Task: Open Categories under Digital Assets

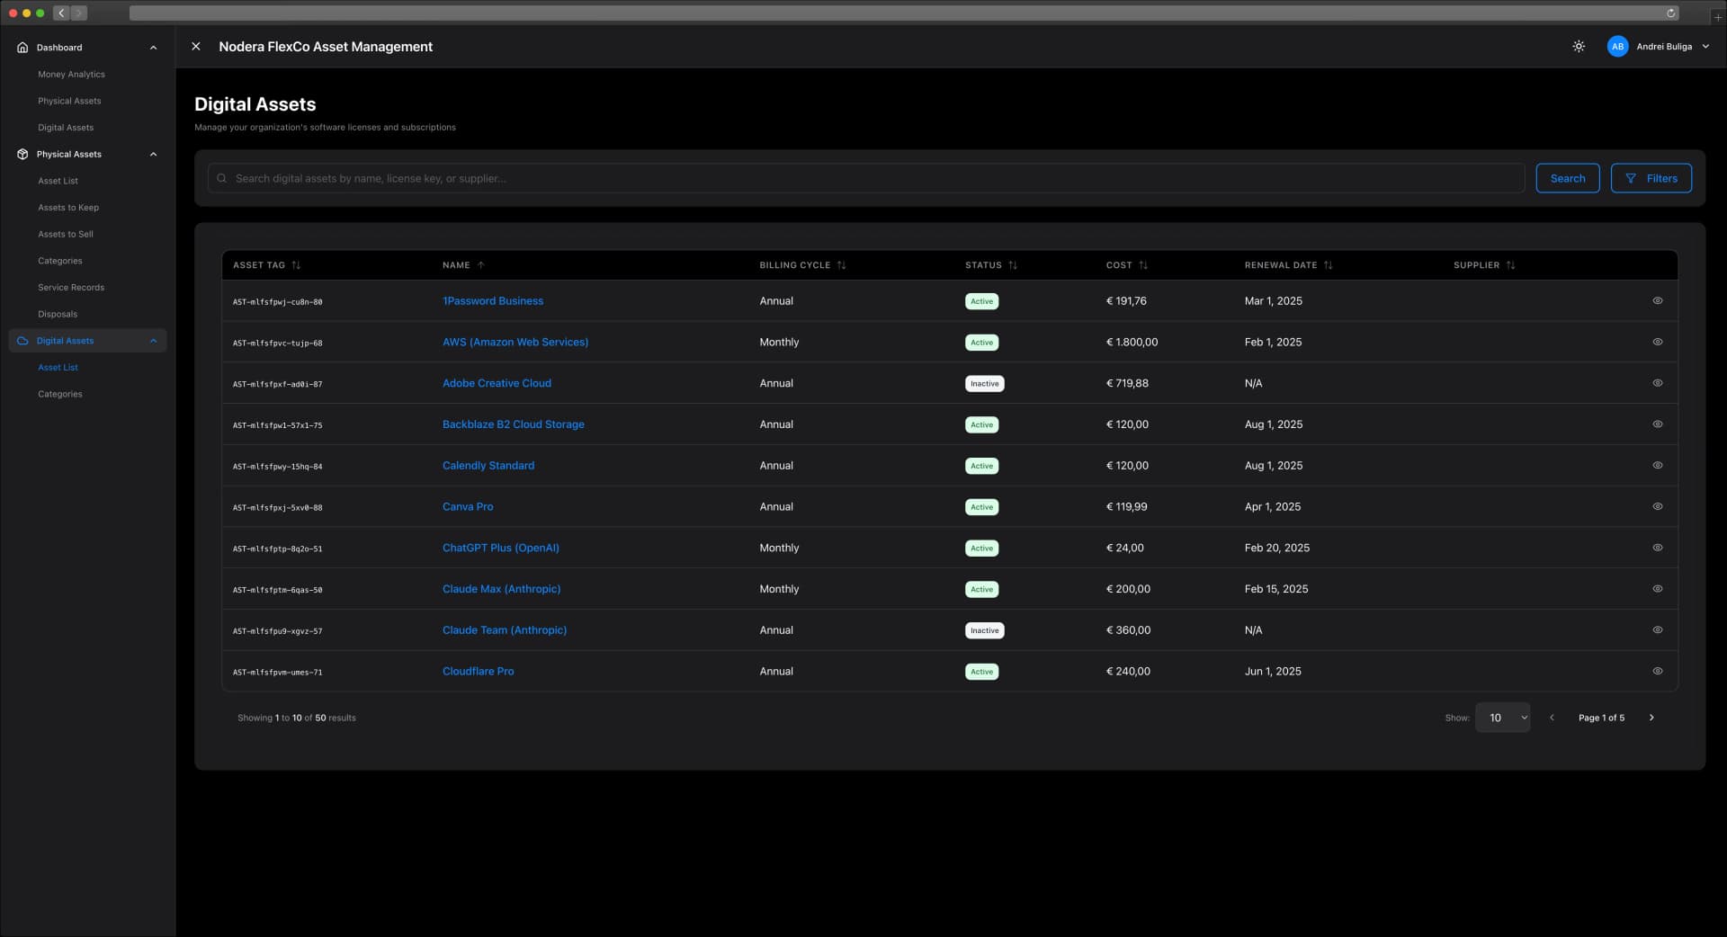Action: coord(60,395)
